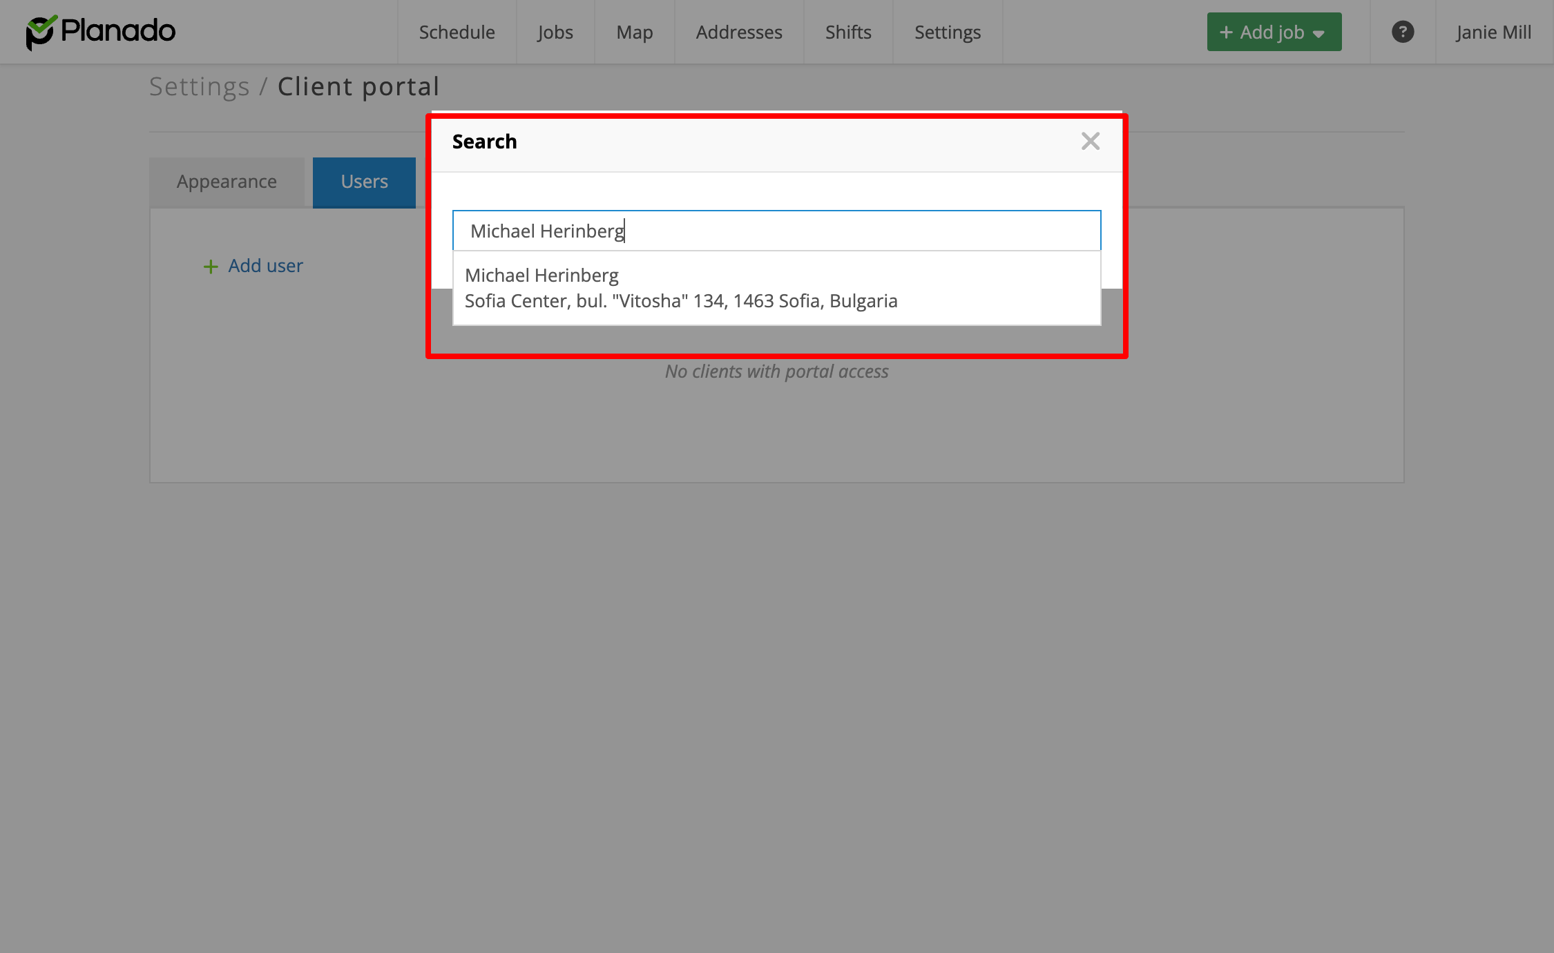The width and height of the screenshot is (1554, 953).
Task: Switch to the Appearance tab
Action: (x=227, y=182)
